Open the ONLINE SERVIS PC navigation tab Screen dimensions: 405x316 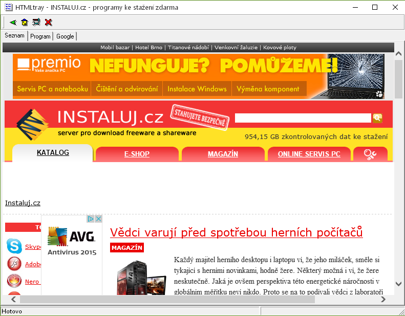309,154
